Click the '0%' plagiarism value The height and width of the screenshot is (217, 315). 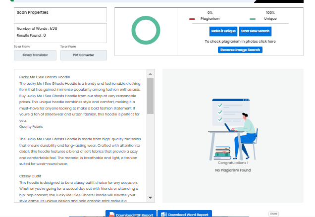[210, 13]
